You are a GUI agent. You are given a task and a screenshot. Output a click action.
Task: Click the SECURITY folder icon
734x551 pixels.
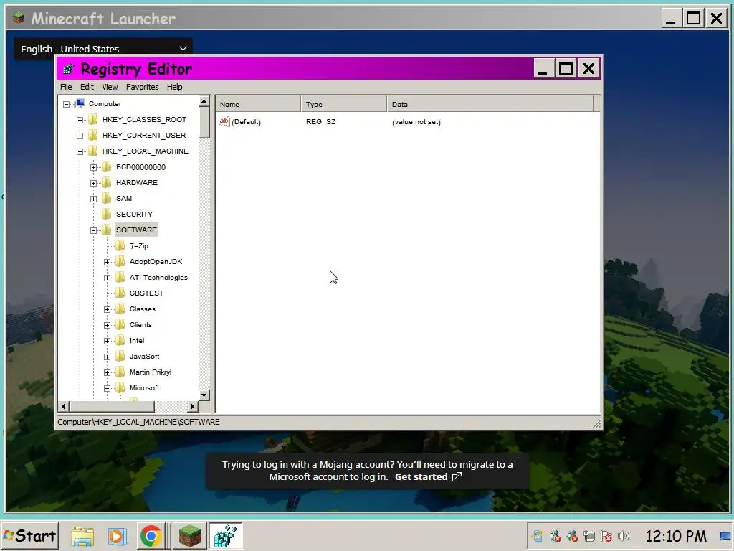pyautogui.click(x=107, y=214)
